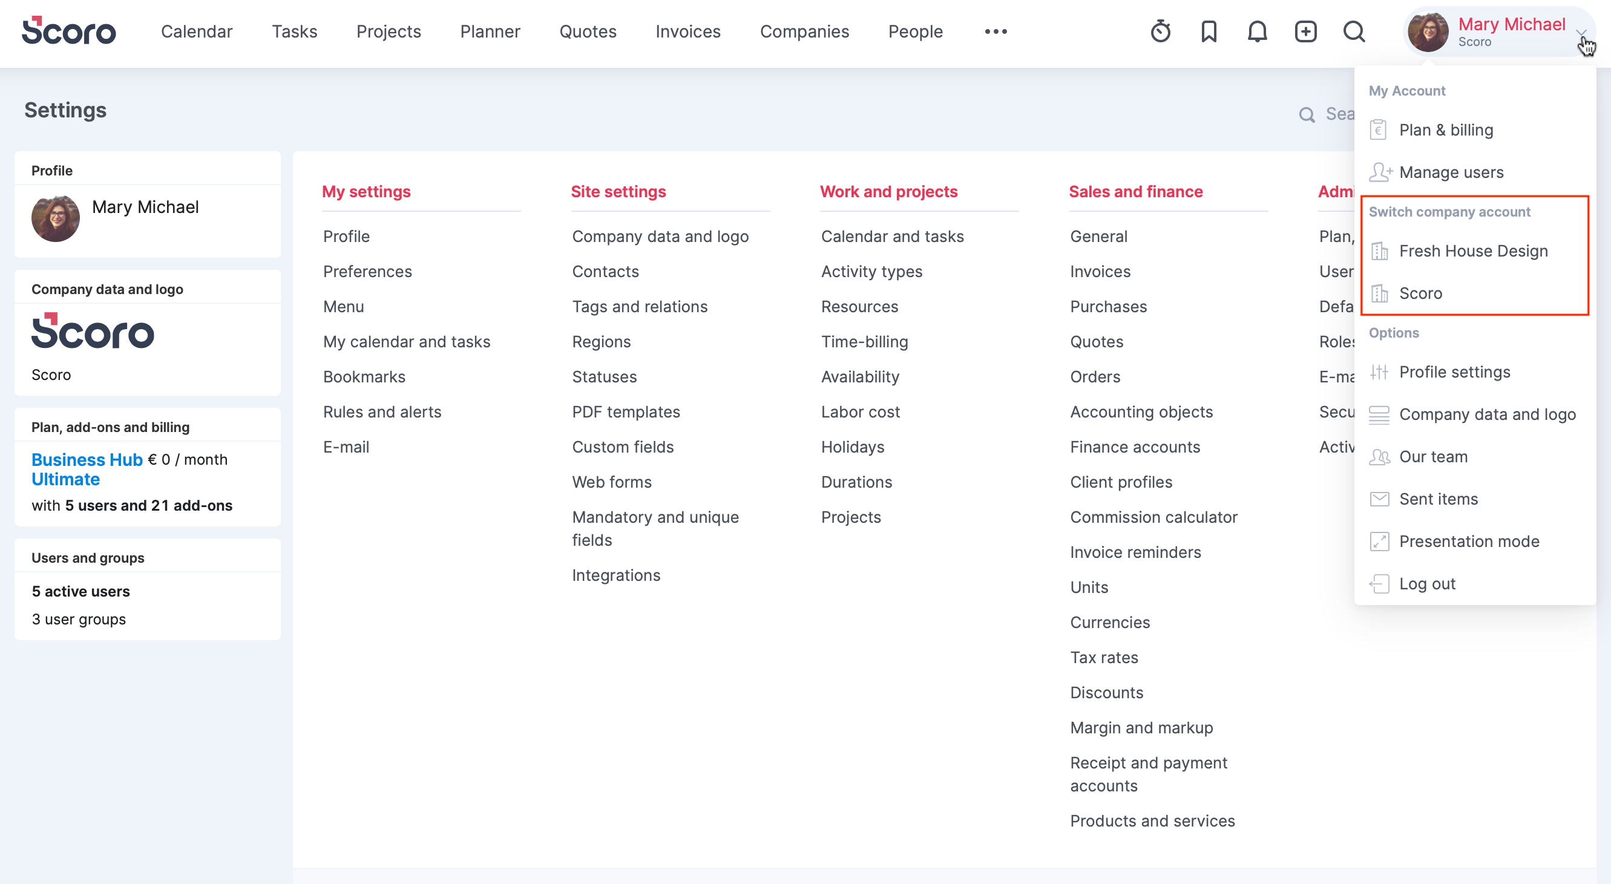The image size is (1611, 884).
Task: Open Plan & billing menu item
Action: [x=1445, y=130]
